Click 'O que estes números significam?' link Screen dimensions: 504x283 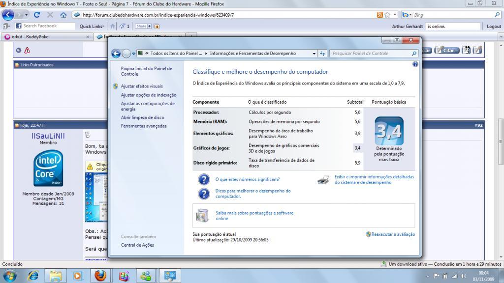(248, 179)
